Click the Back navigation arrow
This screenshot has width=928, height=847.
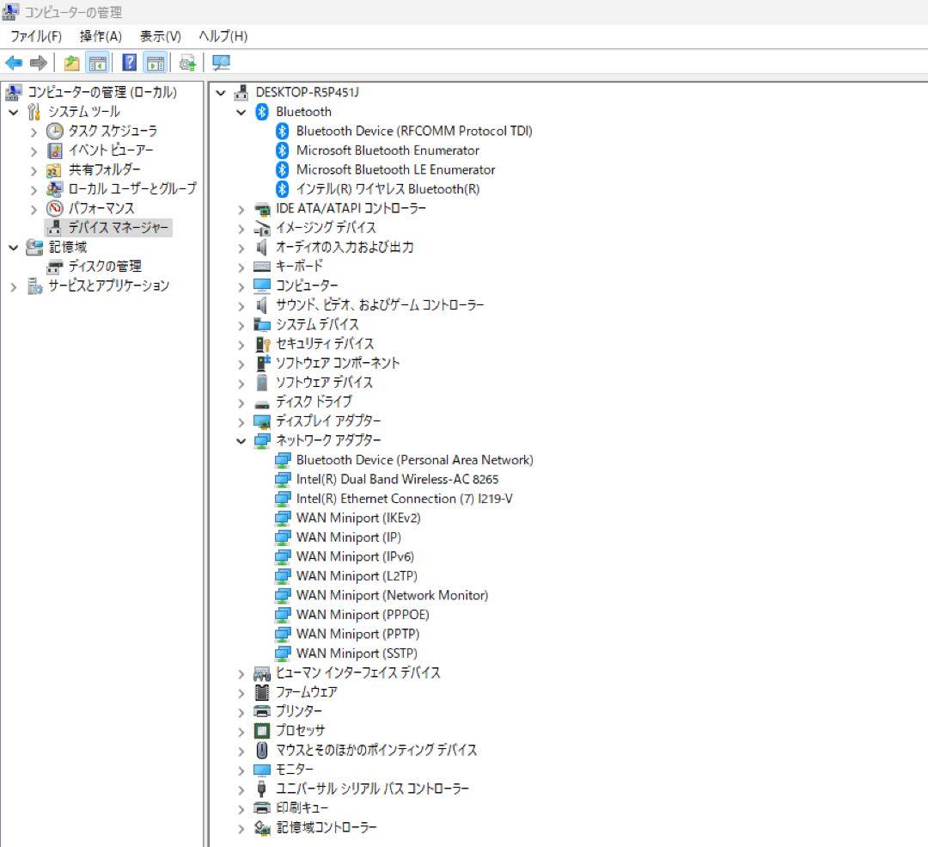pos(14,62)
